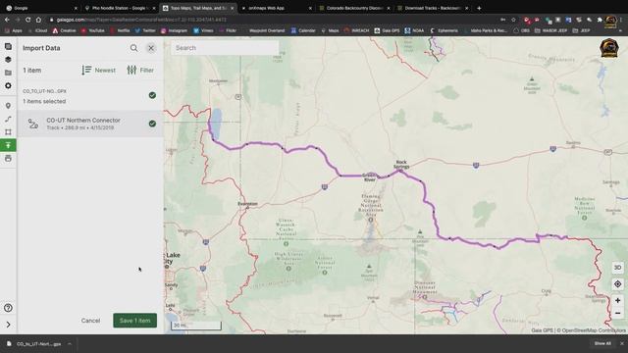Center map on my location

(x=617, y=284)
